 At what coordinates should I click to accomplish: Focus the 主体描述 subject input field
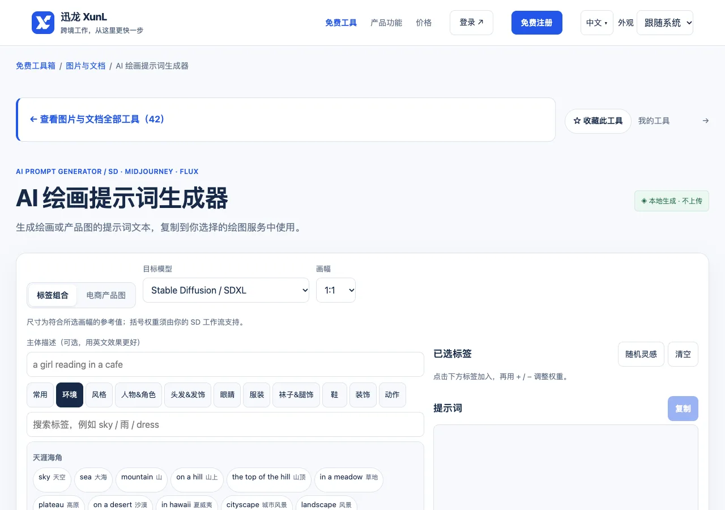click(225, 364)
